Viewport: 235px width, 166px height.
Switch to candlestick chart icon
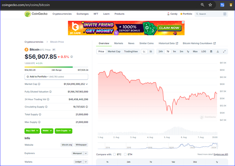[x=151, y=52]
